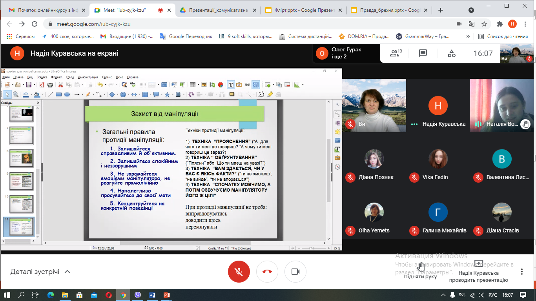The width and height of the screenshot is (536, 301).
Task: Expand the meeting details chevron
Action: pyautogui.click(x=67, y=272)
